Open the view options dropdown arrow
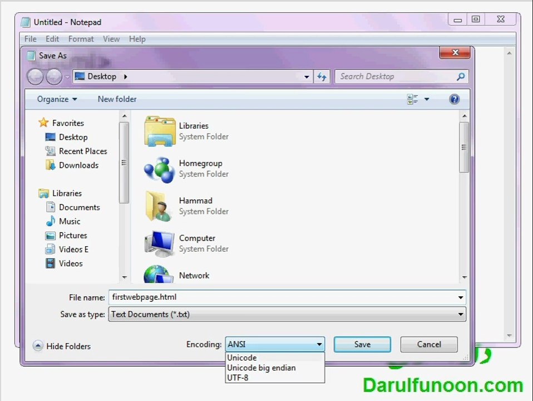 click(427, 99)
